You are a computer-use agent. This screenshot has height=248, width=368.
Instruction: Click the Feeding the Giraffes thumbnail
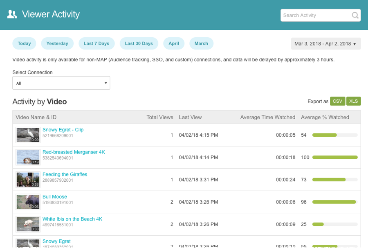(28, 180)
